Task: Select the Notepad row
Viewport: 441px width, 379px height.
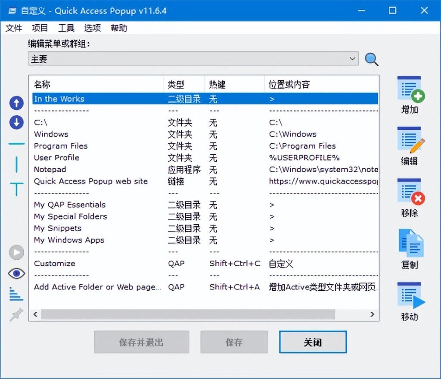Action: (x=205, y=169)
